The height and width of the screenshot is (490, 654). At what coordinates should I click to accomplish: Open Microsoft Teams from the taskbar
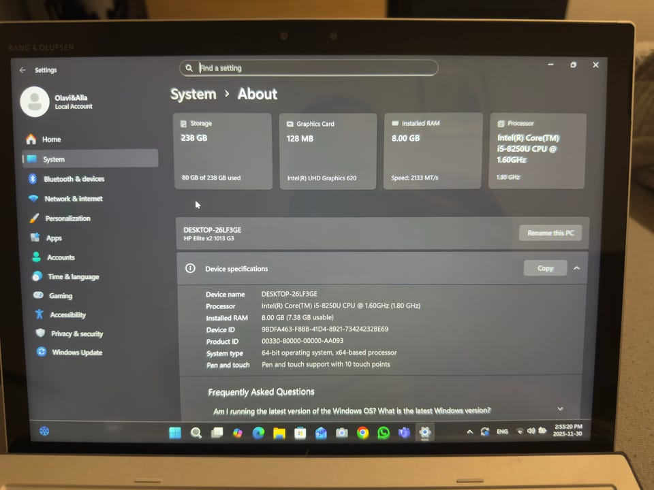point(404,433)
